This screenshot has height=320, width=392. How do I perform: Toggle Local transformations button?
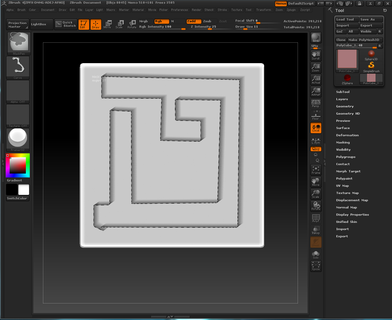click(x=316, y=128)
